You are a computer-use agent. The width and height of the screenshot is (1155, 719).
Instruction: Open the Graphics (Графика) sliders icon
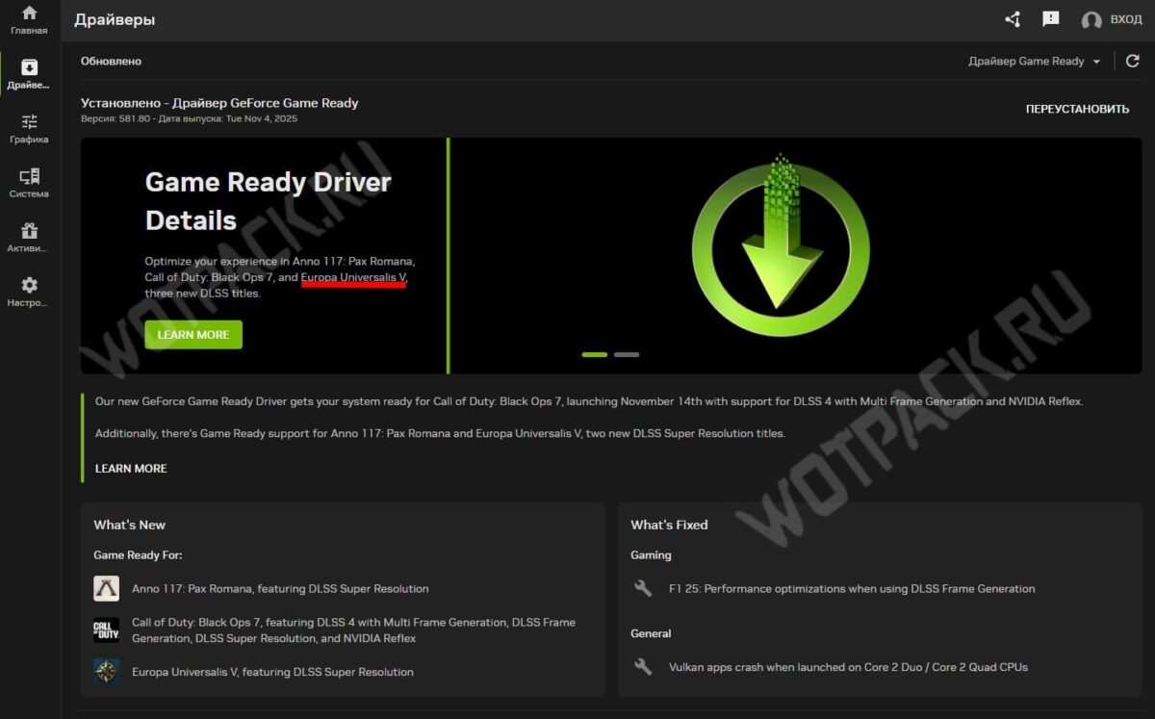pyautogui.click(x=29, y=121)
